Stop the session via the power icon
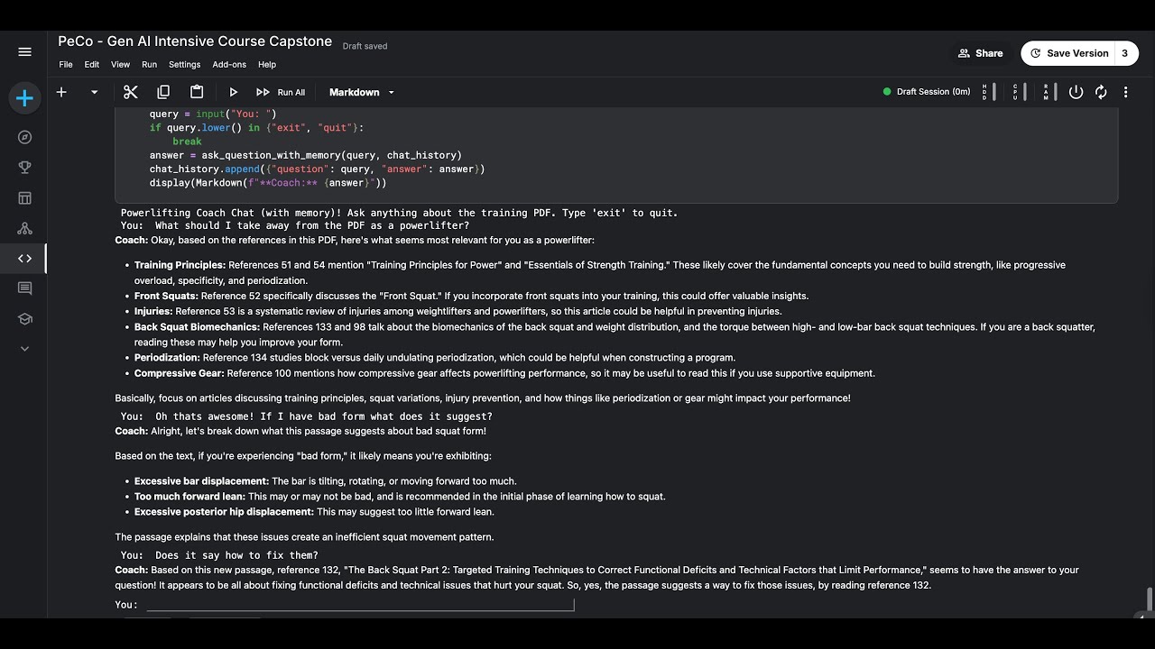 1076,92
